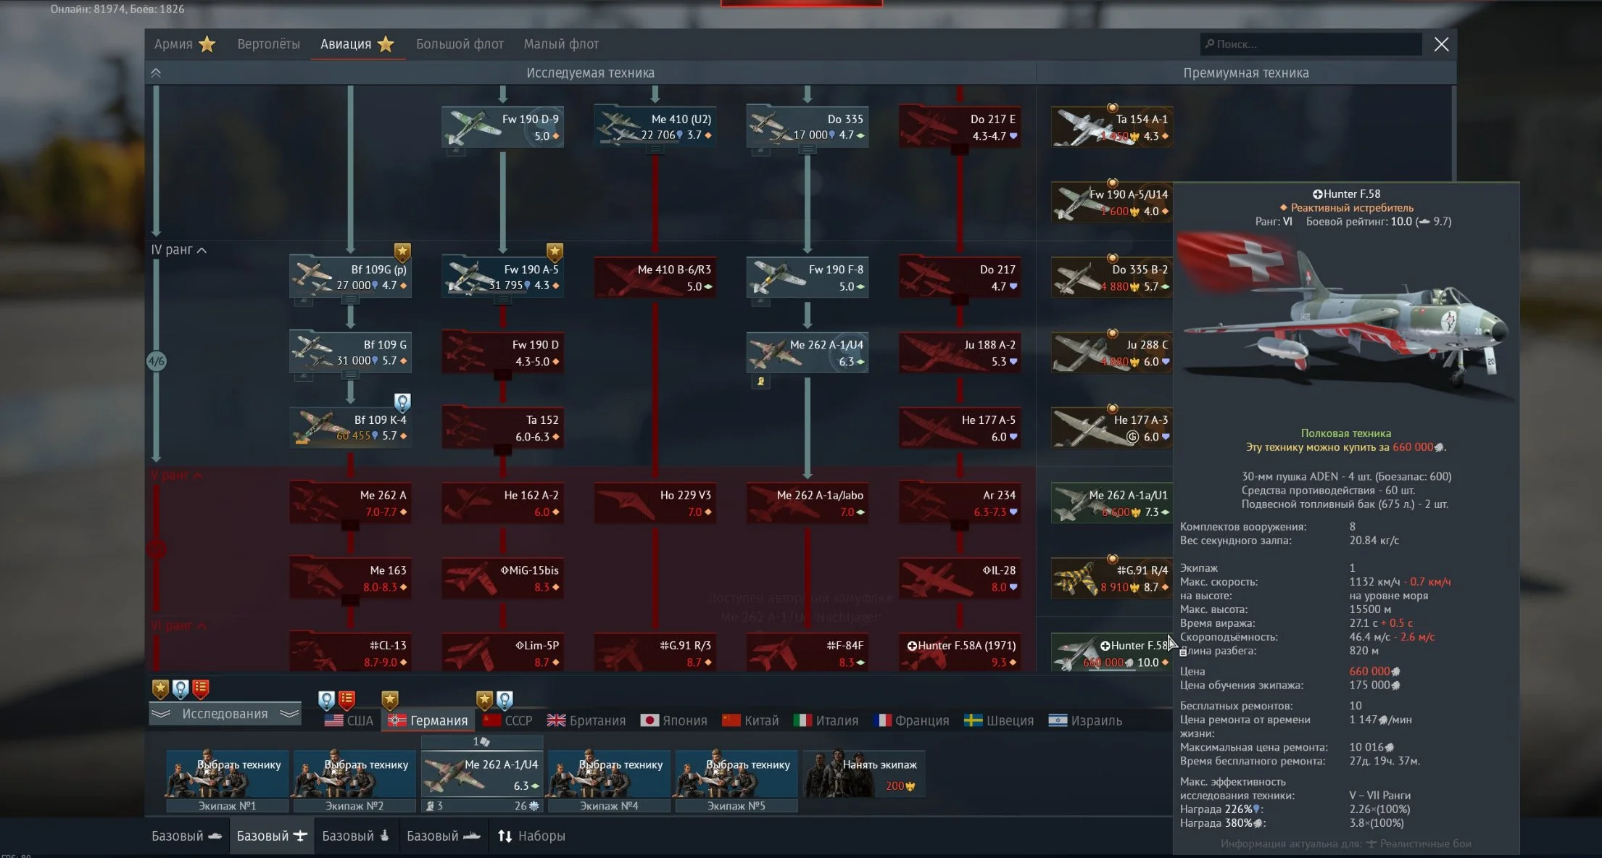Expand the Исследования panel
The width and height of the screenshot is (1602, 858).
point(225,714)
